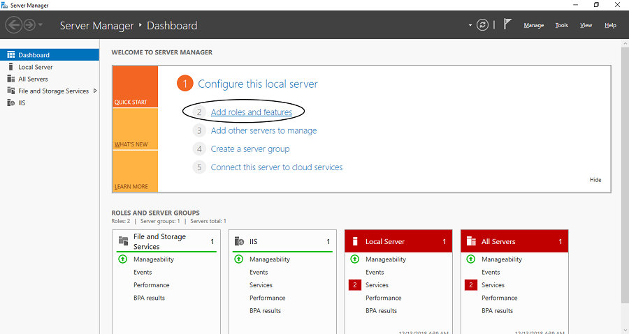
Task: Open the navigation history dropdown arrow
Action: 41,25
